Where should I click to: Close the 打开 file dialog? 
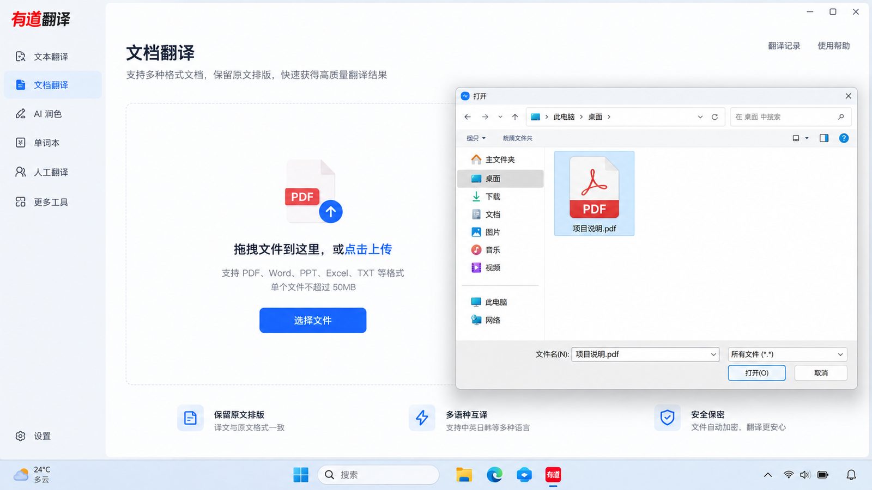(849, 96)
